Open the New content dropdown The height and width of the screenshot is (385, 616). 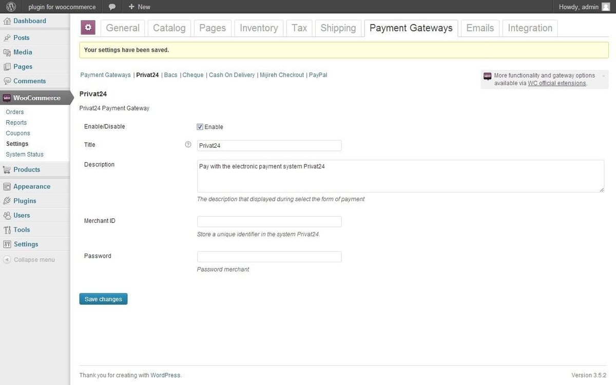click(x=139, y=7)
